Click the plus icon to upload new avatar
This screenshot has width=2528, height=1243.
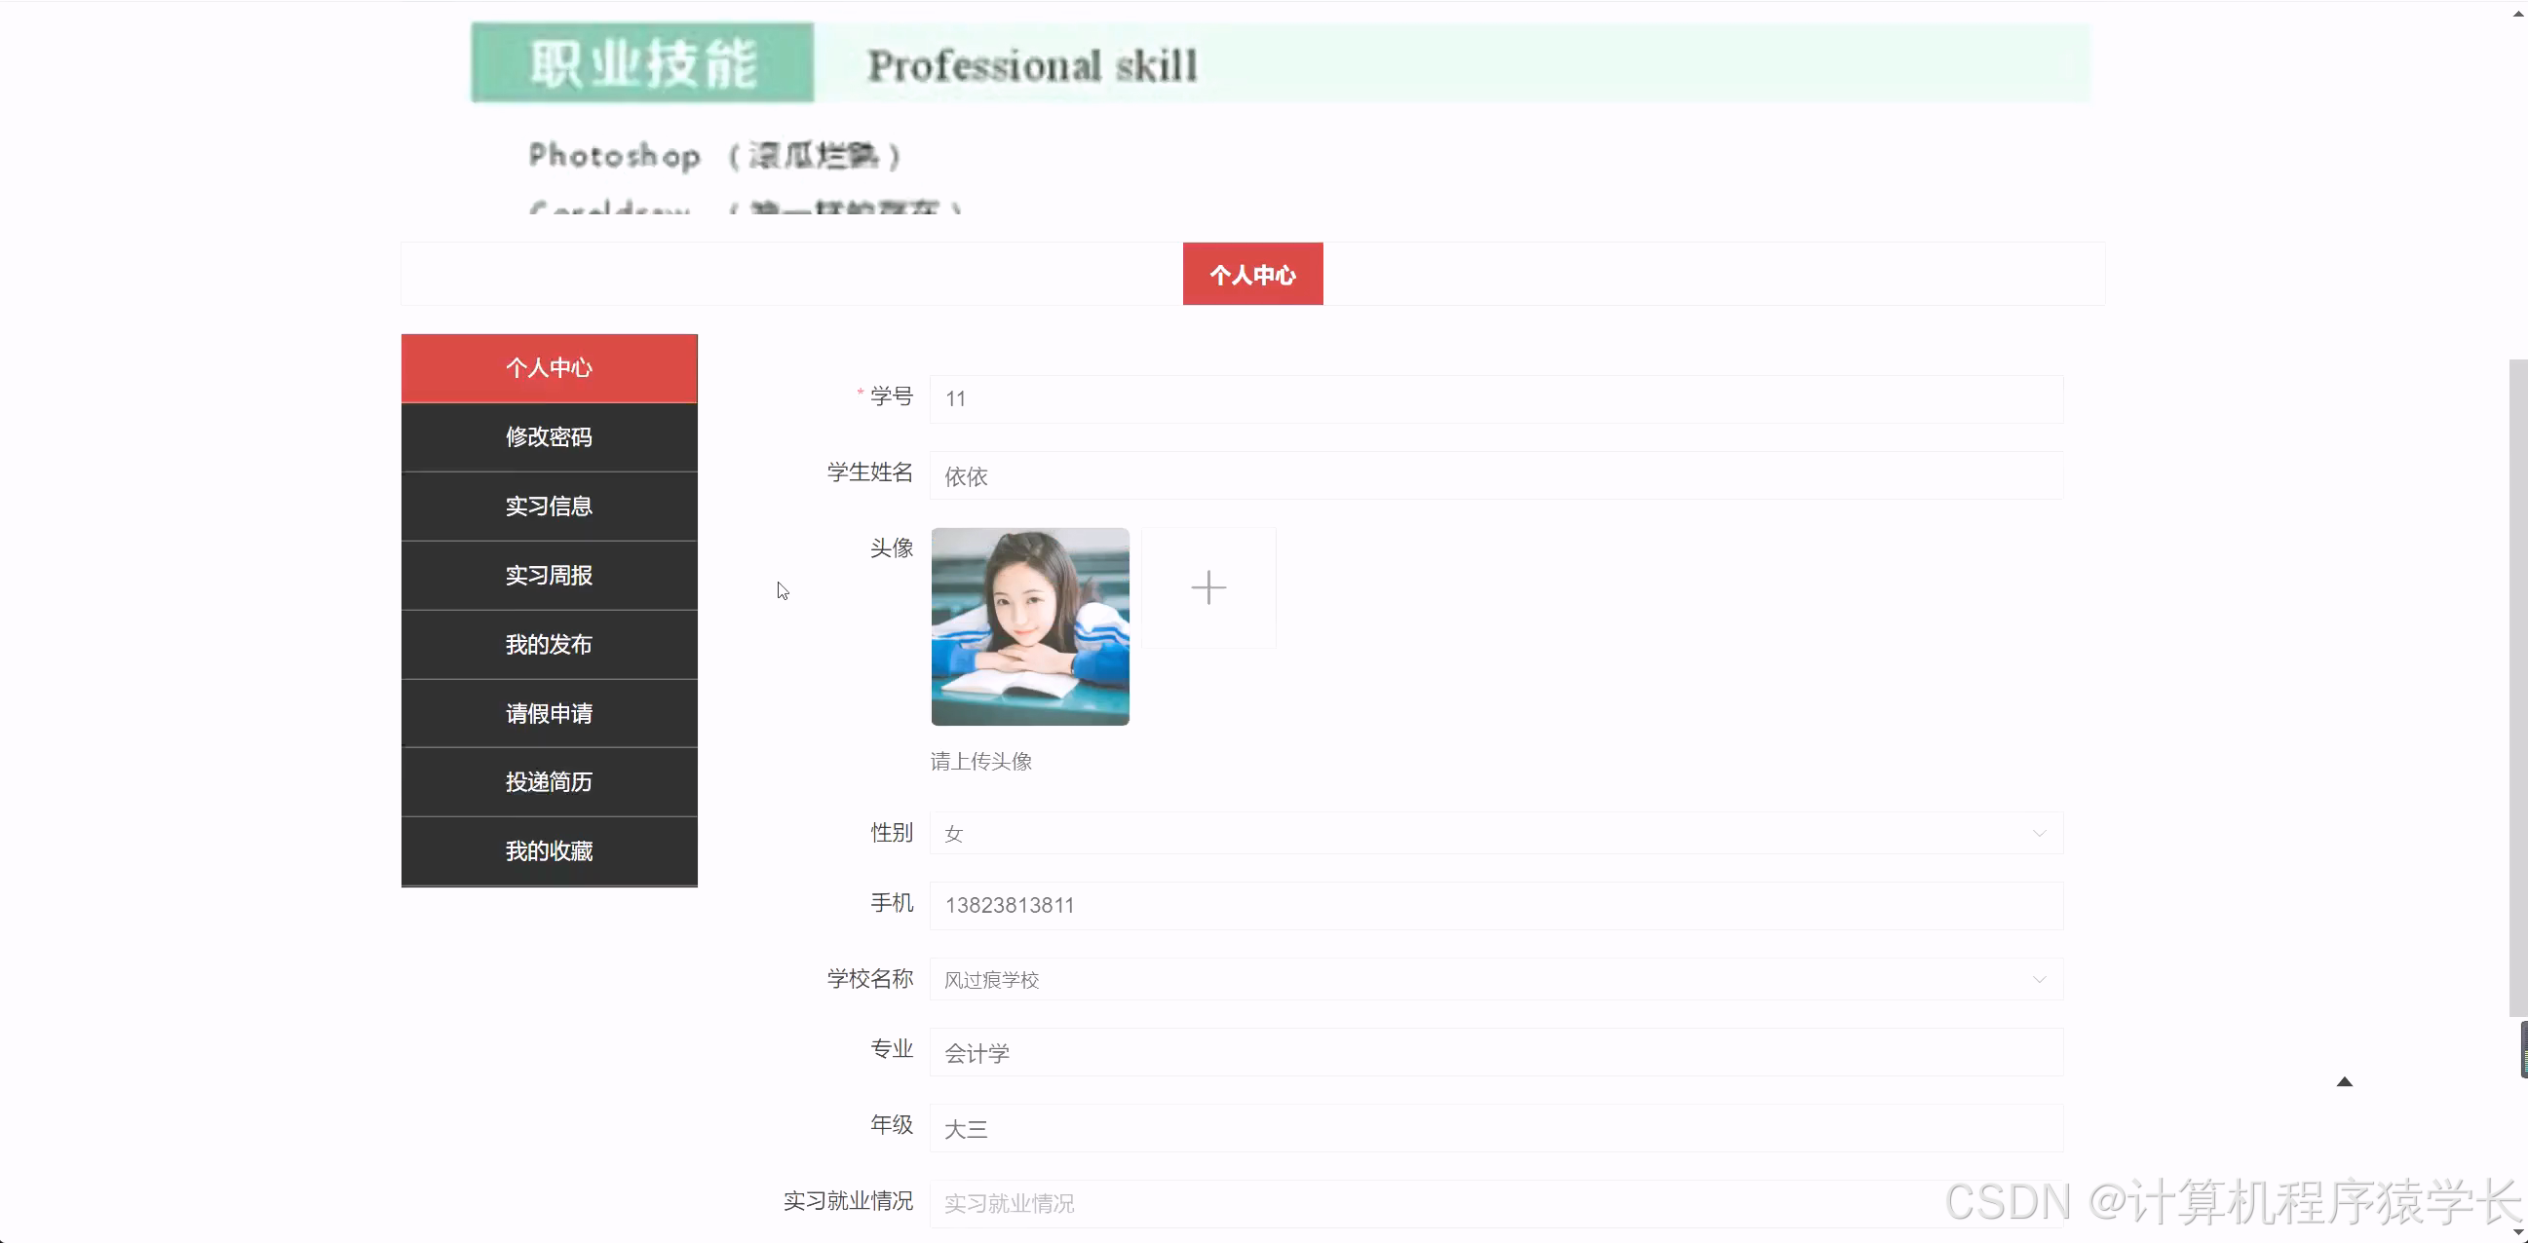[x=1208, y=586]
